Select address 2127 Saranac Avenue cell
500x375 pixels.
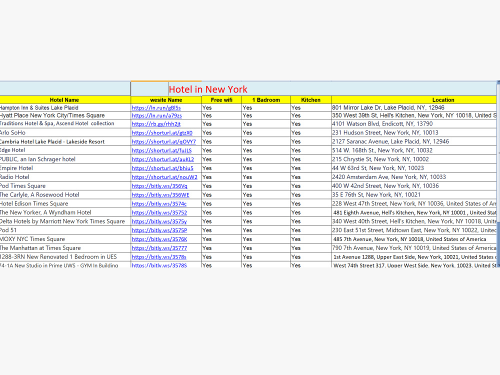(x=414, y=141)
